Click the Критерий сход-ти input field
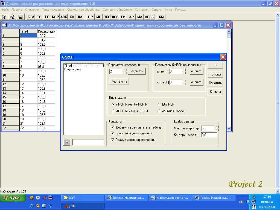Viewport: 280px width, 210px height. (x=209, y=135)
